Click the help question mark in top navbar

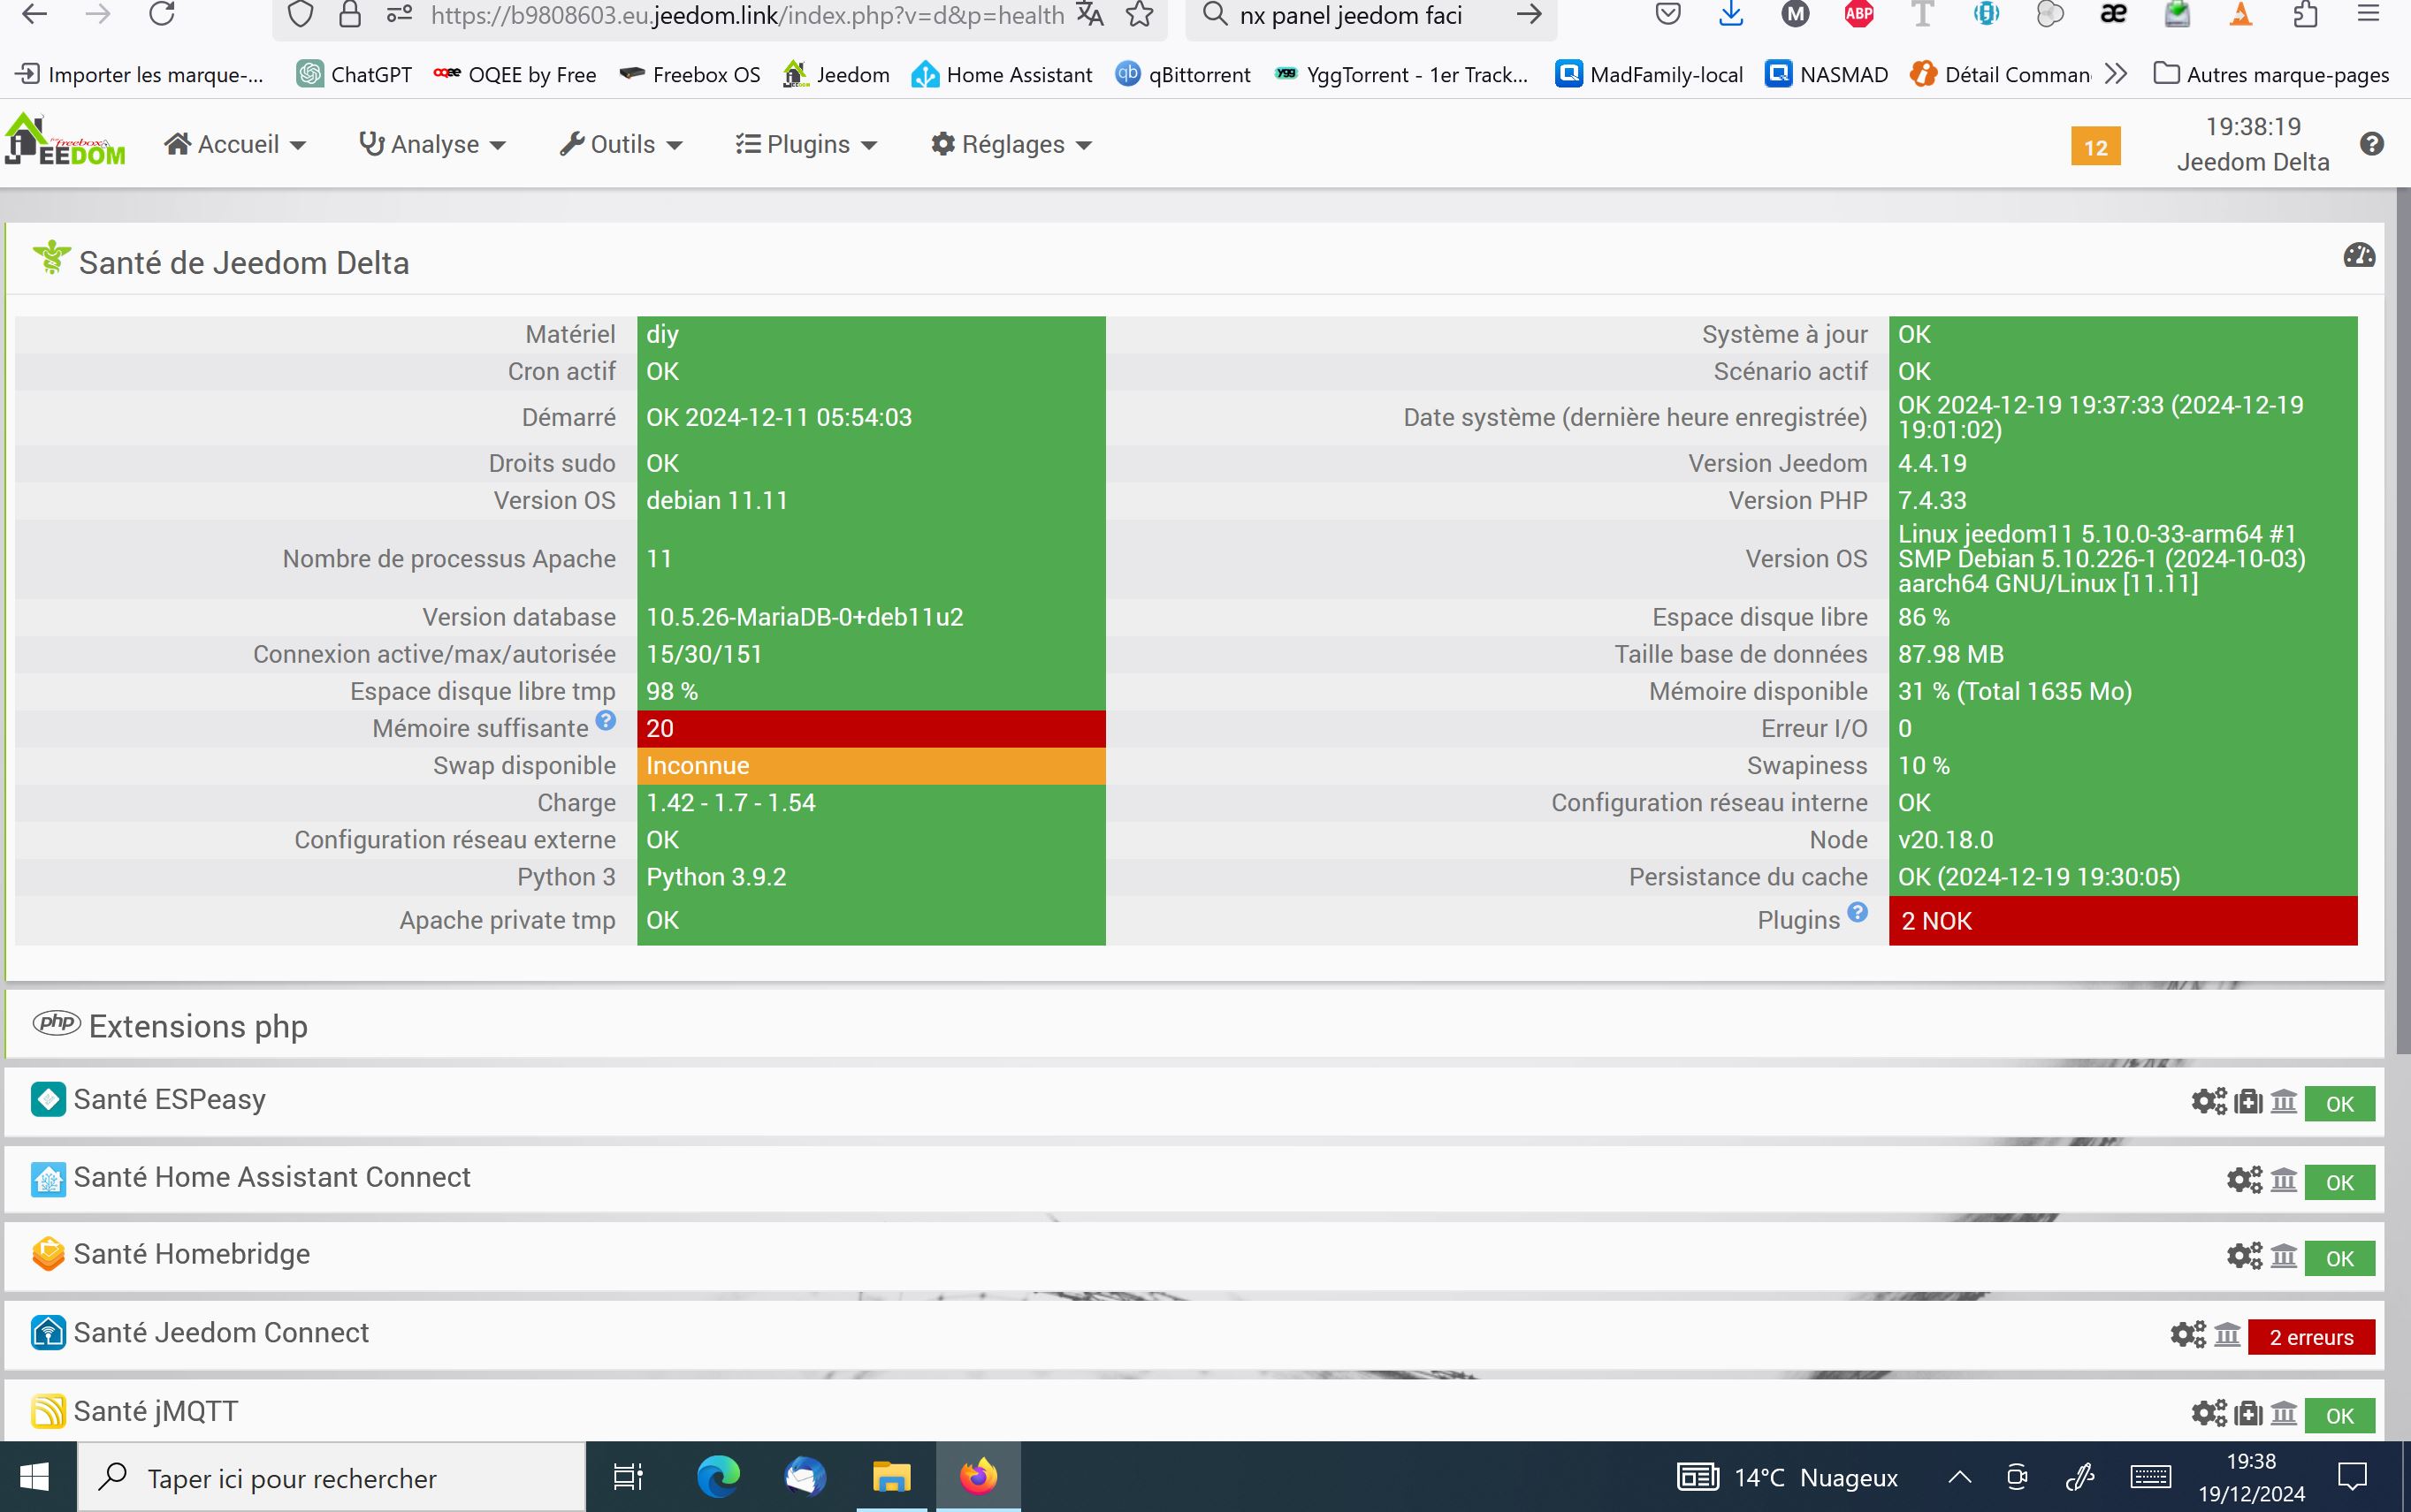pos(2372,144)
